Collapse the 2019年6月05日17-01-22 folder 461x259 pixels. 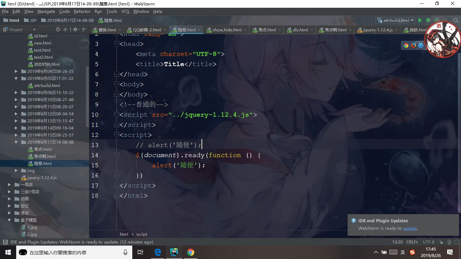point(16,79)
